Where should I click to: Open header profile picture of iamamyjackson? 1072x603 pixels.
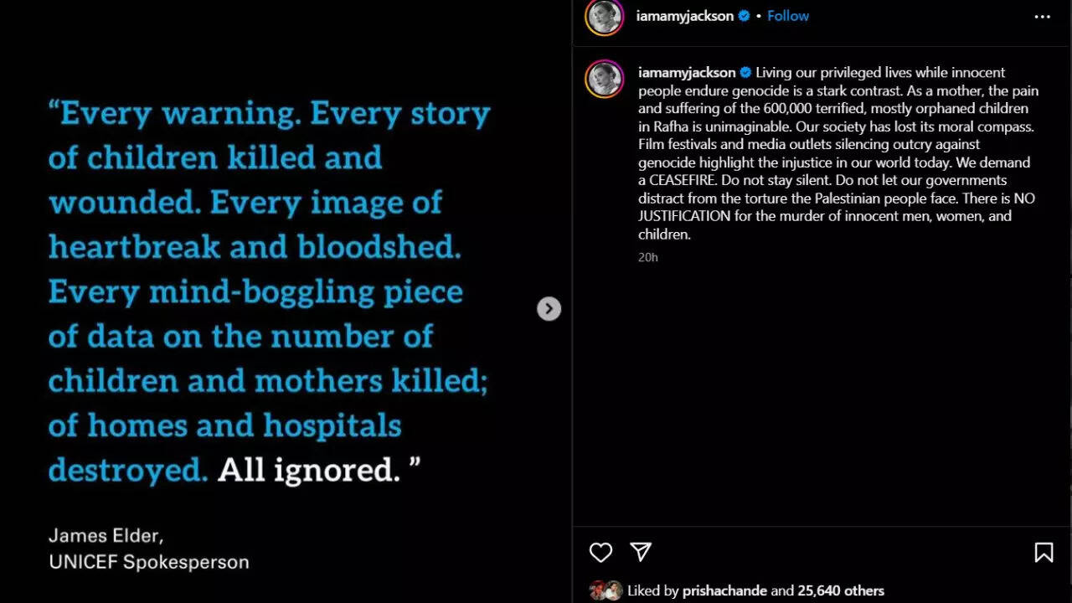click(605, 17)
